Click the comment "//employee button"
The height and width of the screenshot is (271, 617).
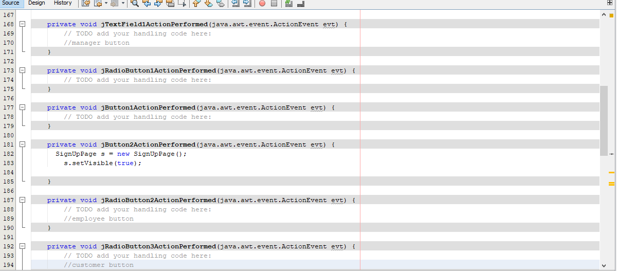(99, 219)
